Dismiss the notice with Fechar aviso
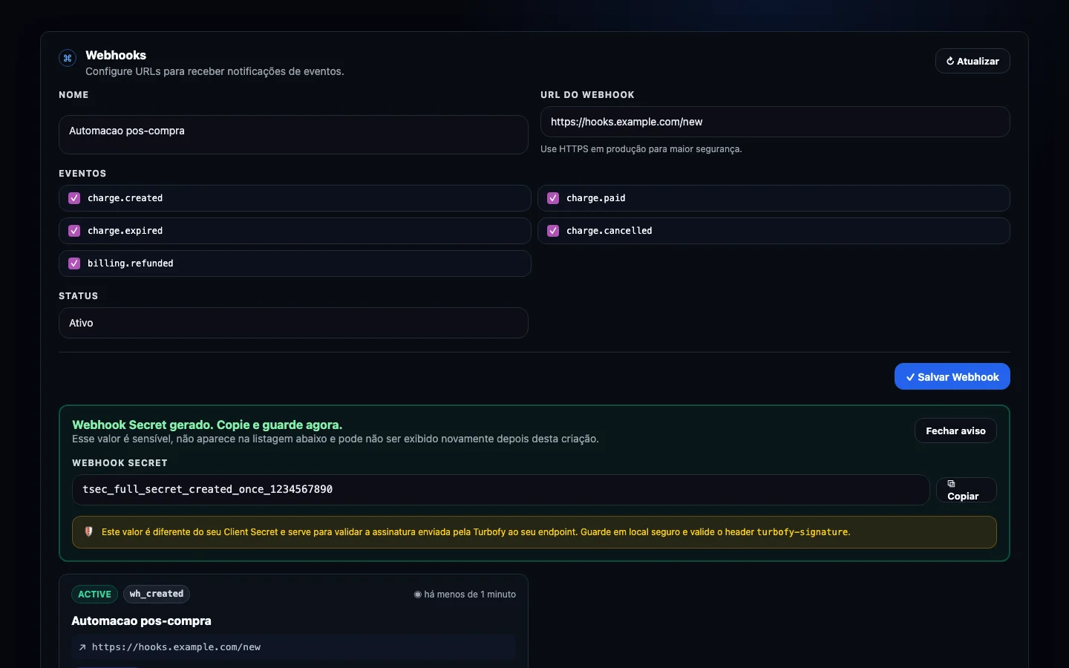Image resolution: width=1069 pixels, height=668 pixels. [955, 430]
